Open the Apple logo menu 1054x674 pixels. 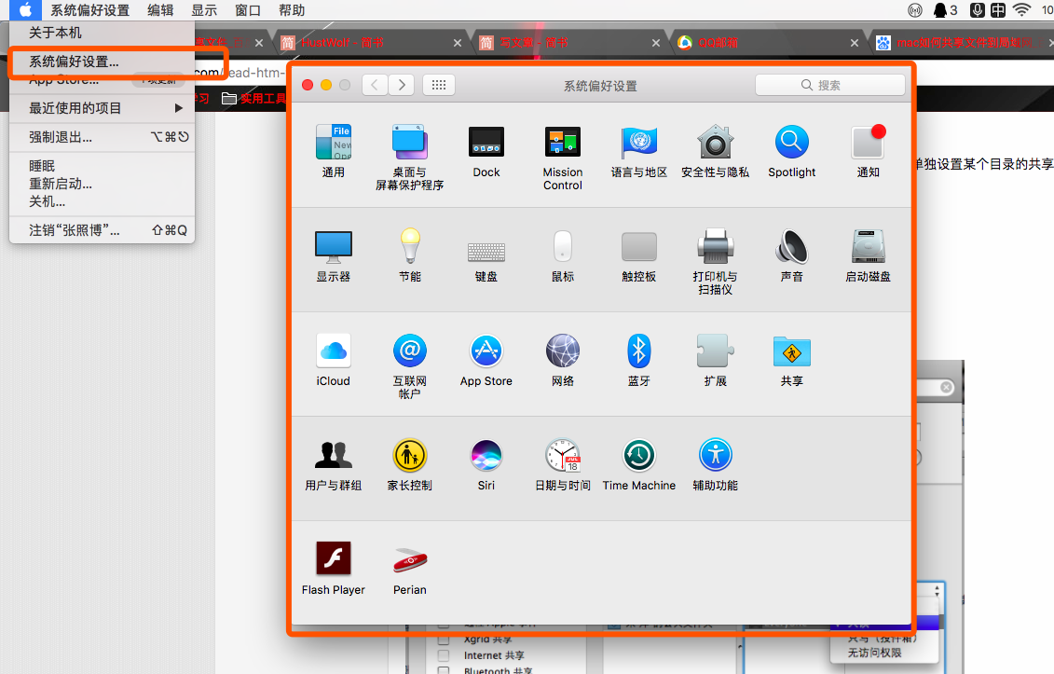tap(25, 10)
